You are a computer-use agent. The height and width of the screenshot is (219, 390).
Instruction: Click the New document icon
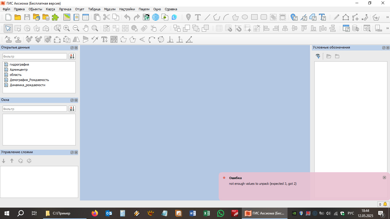(x=9, y=17)
